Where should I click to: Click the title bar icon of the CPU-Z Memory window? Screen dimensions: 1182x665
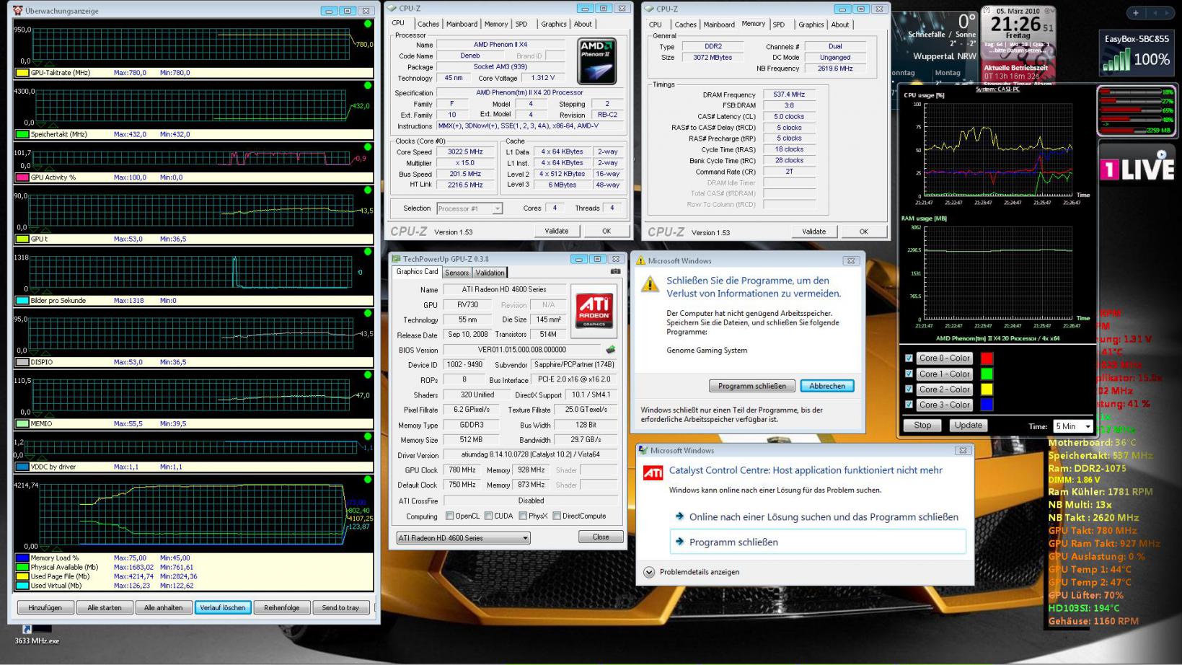(x=649, y=9)
